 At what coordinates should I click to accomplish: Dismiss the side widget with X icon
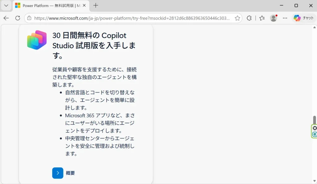click(315, 128)
